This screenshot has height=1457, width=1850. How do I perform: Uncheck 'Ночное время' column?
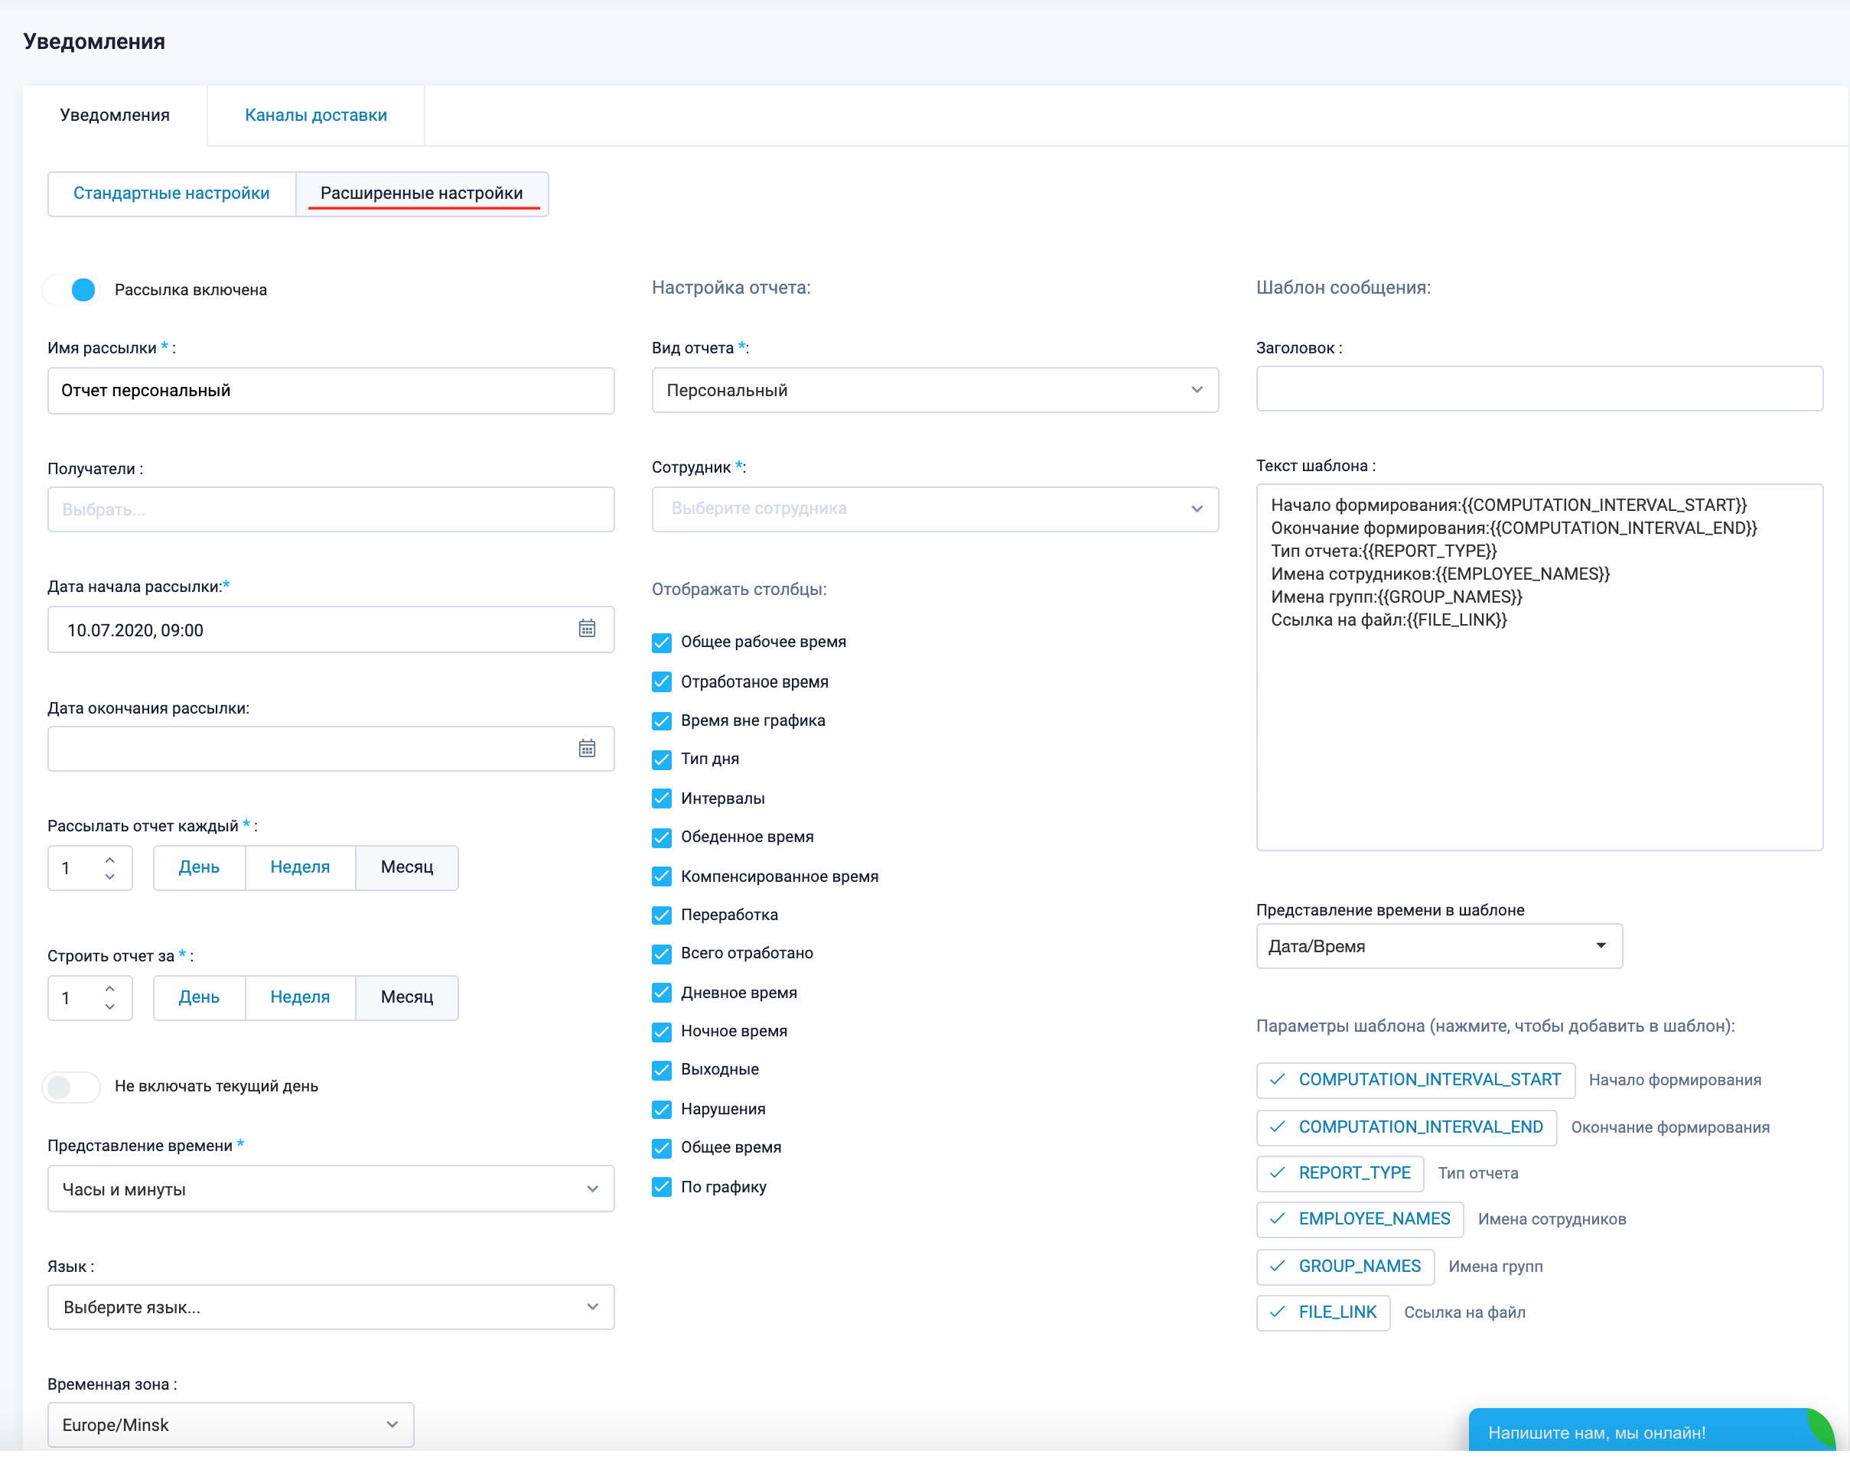click(x=661, y=1033)
